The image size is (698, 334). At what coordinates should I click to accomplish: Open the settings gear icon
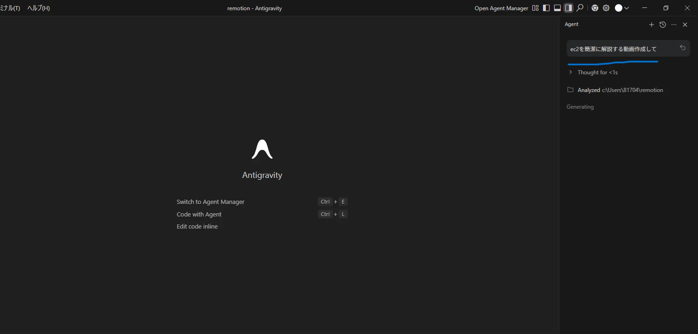pos(606,8)
